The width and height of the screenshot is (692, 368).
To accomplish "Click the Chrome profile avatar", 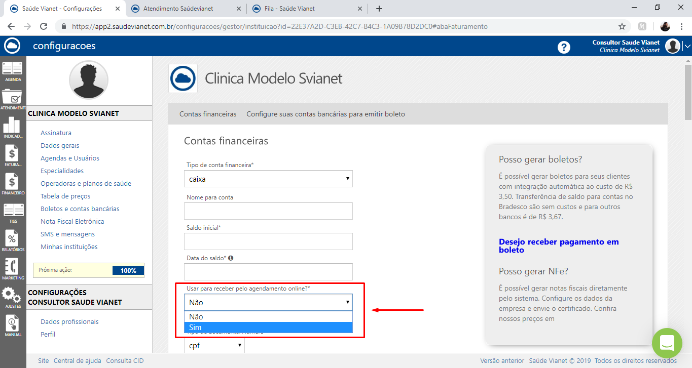I will click(x=666, y=26).
